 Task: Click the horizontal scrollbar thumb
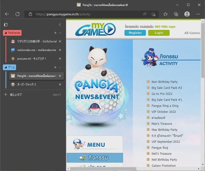[103, 169]
